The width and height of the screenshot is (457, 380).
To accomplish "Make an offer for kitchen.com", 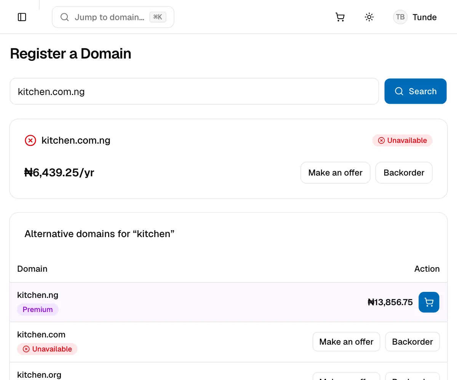I will pos(347,342).
